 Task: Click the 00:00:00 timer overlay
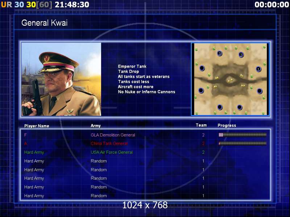(x=272, y=5)
